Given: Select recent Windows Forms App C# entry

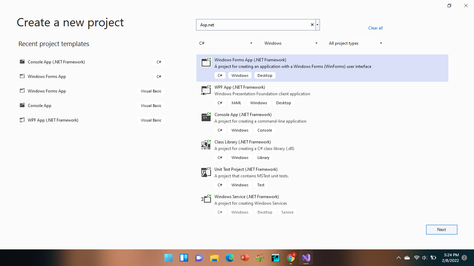Looking at the screenshot, I should pyautogui.click(x=92, y=76).
